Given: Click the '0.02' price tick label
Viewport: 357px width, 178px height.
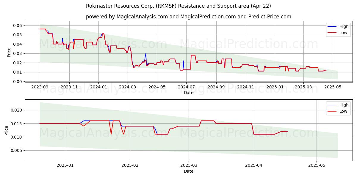Looking at the screenshot, I should pyautogui.click(x=18, y=63).
